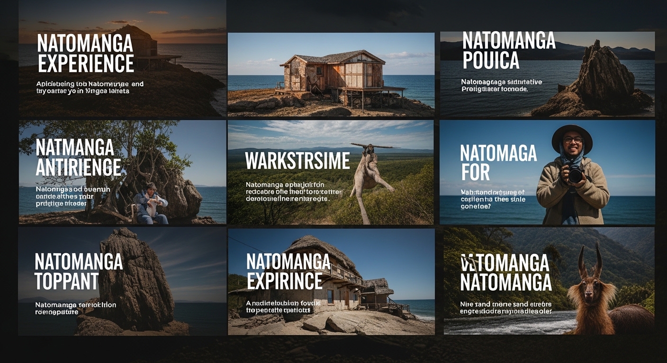Select the "Natomanga Pouica" title
667x363 pixels.
click(x=508, y=51)
